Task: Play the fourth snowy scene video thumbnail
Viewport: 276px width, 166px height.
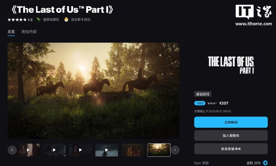Action: (107, 150)
